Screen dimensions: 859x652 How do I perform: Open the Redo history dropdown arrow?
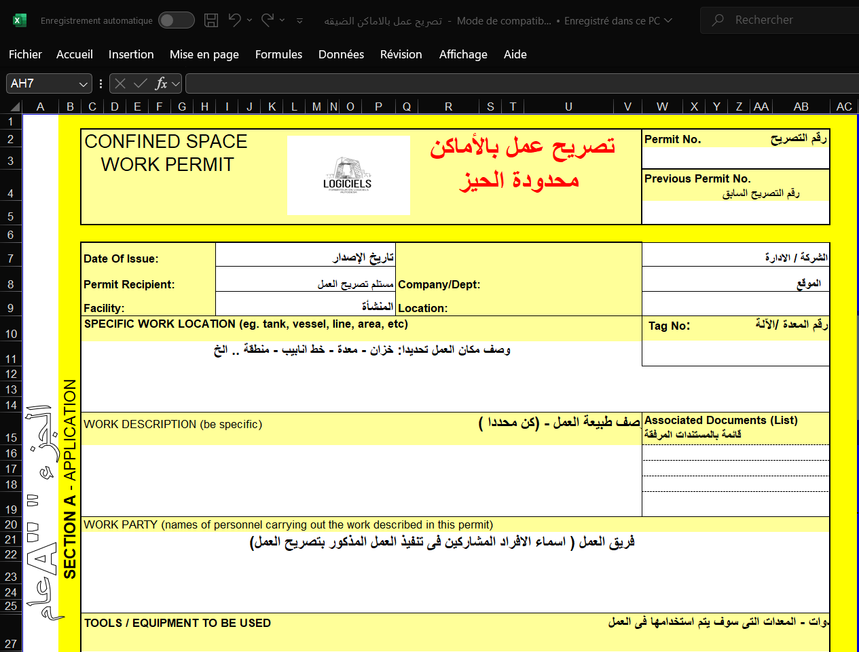(x=282, y=20)
